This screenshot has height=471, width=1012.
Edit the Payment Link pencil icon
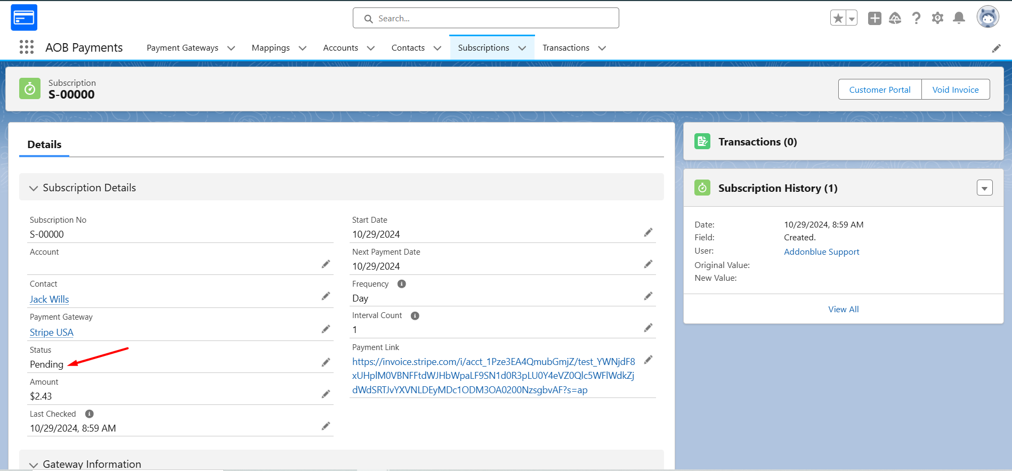click(x=648, y=360)
